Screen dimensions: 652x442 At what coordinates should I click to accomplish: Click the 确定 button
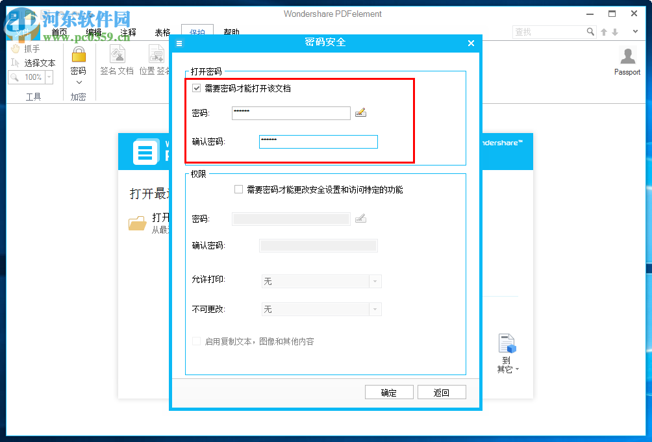389,391
